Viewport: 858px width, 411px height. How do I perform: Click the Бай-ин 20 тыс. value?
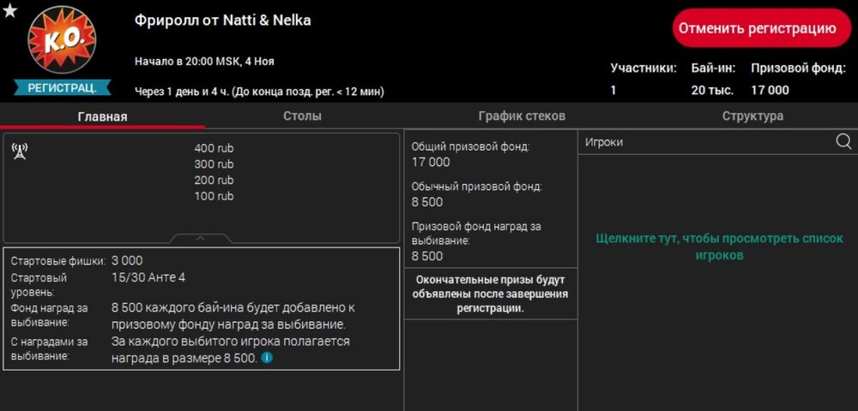[712, 90]
